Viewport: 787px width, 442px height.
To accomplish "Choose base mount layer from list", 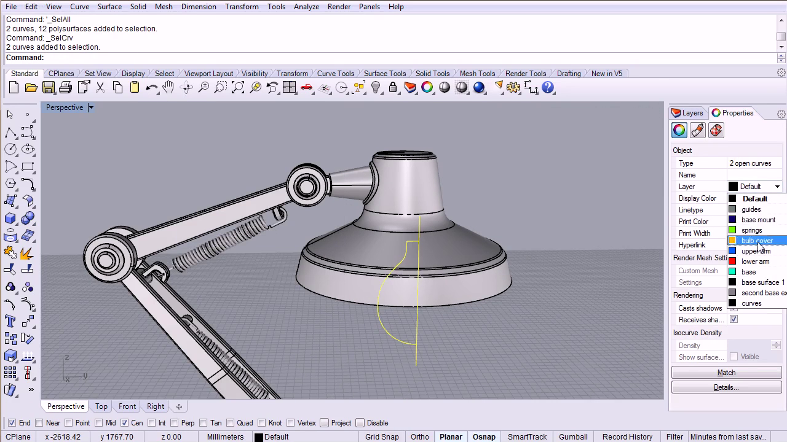I will pos(757,220).
